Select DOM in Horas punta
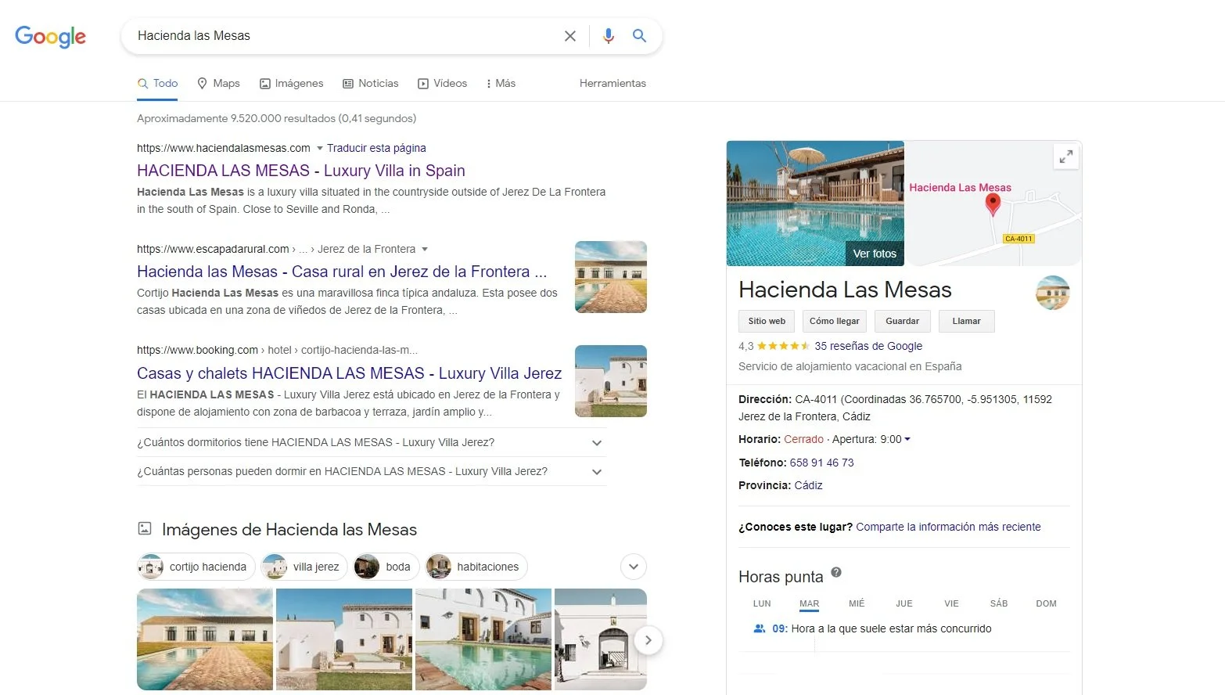This screenshot has width=1225, height=695. [x=1046, y=603]
